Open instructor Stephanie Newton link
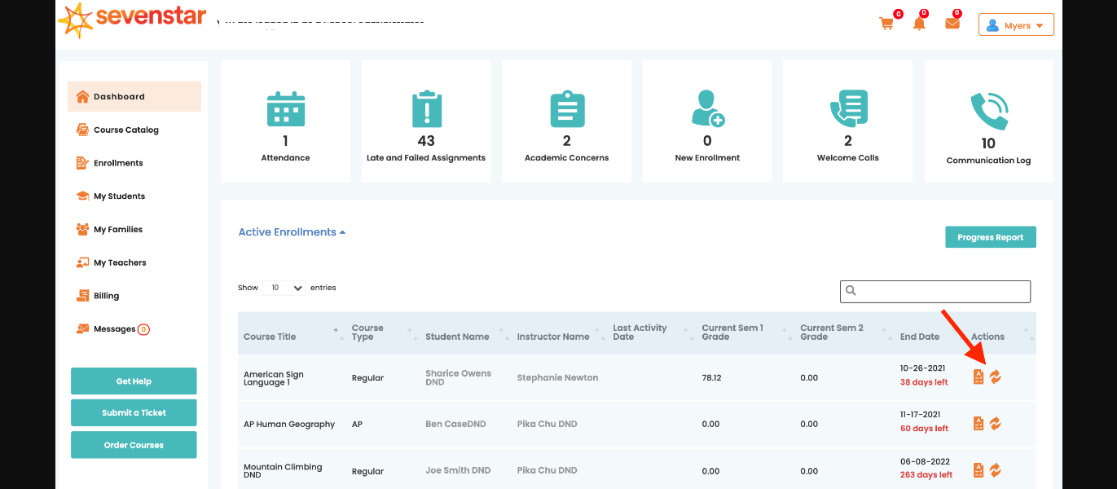The height and width of the screenshot is (489, 1117). [x=557, y=377]
